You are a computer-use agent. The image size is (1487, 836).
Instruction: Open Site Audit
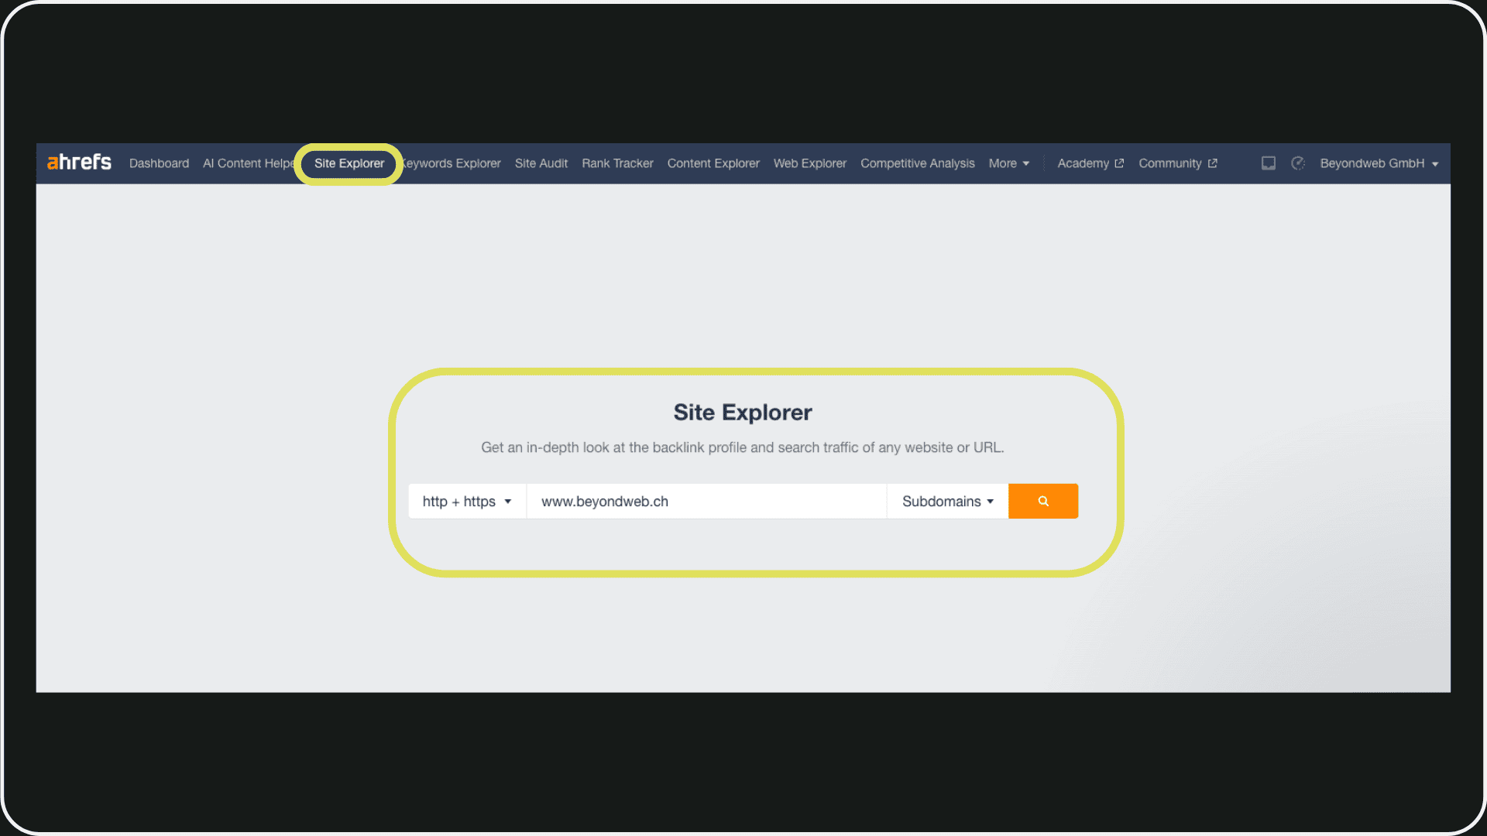[541, 163]
